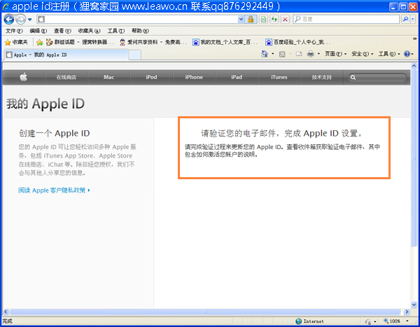420x327 pixels.
Task: Click the vertical scrollbar down arrow
Action: click(x=414, y=305)
